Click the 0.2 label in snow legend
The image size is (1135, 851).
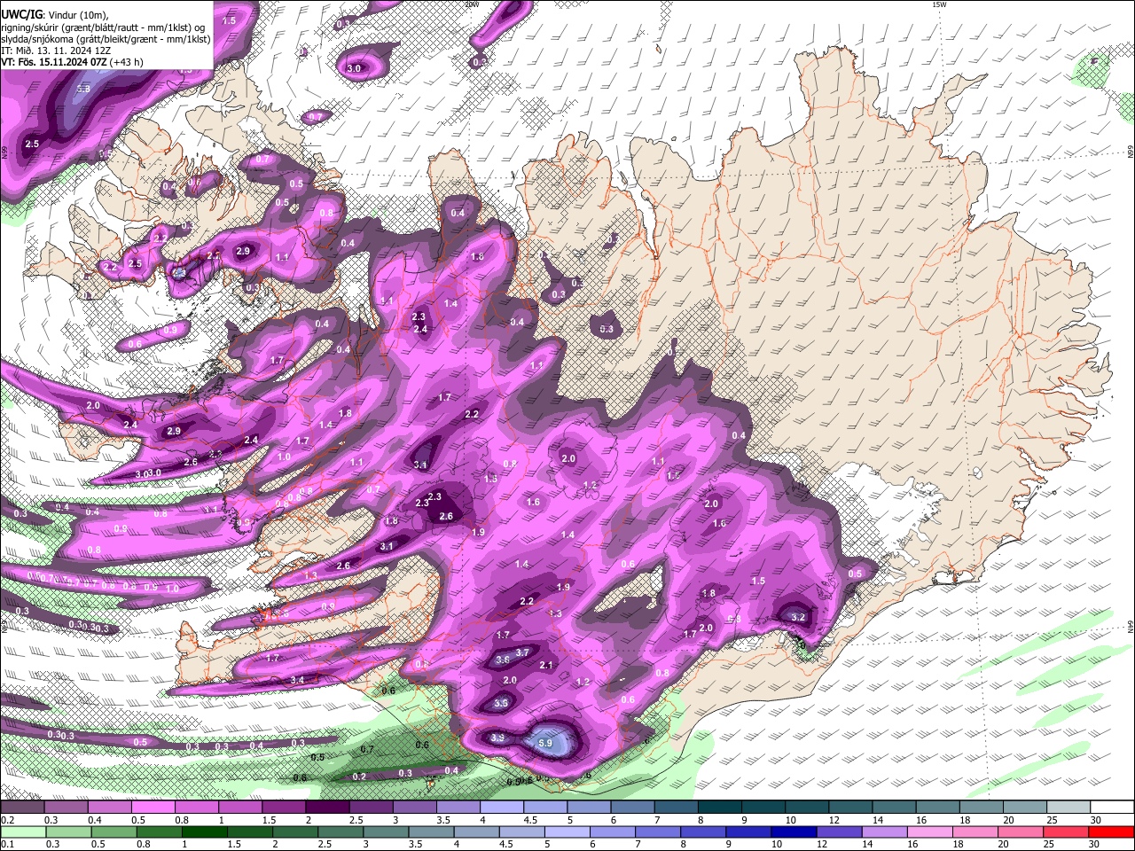[7, 820]
